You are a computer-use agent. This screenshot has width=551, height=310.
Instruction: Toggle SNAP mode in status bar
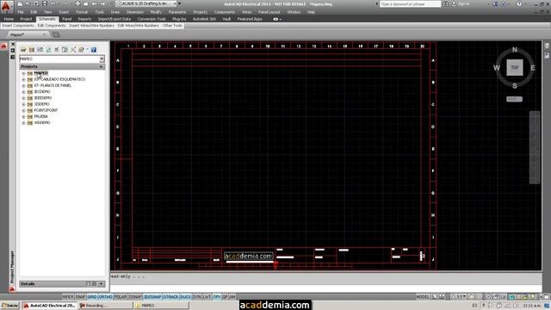pos(80,297)
